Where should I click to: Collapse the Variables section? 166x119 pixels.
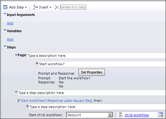(5, 30)
